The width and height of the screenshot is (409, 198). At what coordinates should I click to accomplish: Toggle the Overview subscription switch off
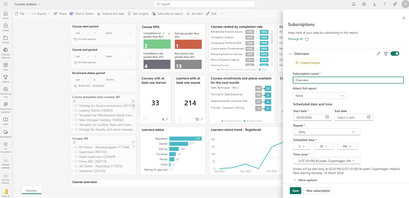coord(395,54)
